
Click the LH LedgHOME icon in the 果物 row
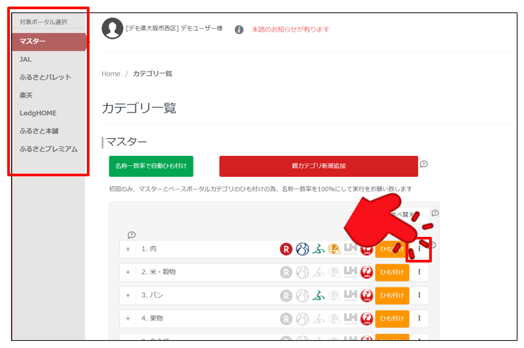[350, 318]
